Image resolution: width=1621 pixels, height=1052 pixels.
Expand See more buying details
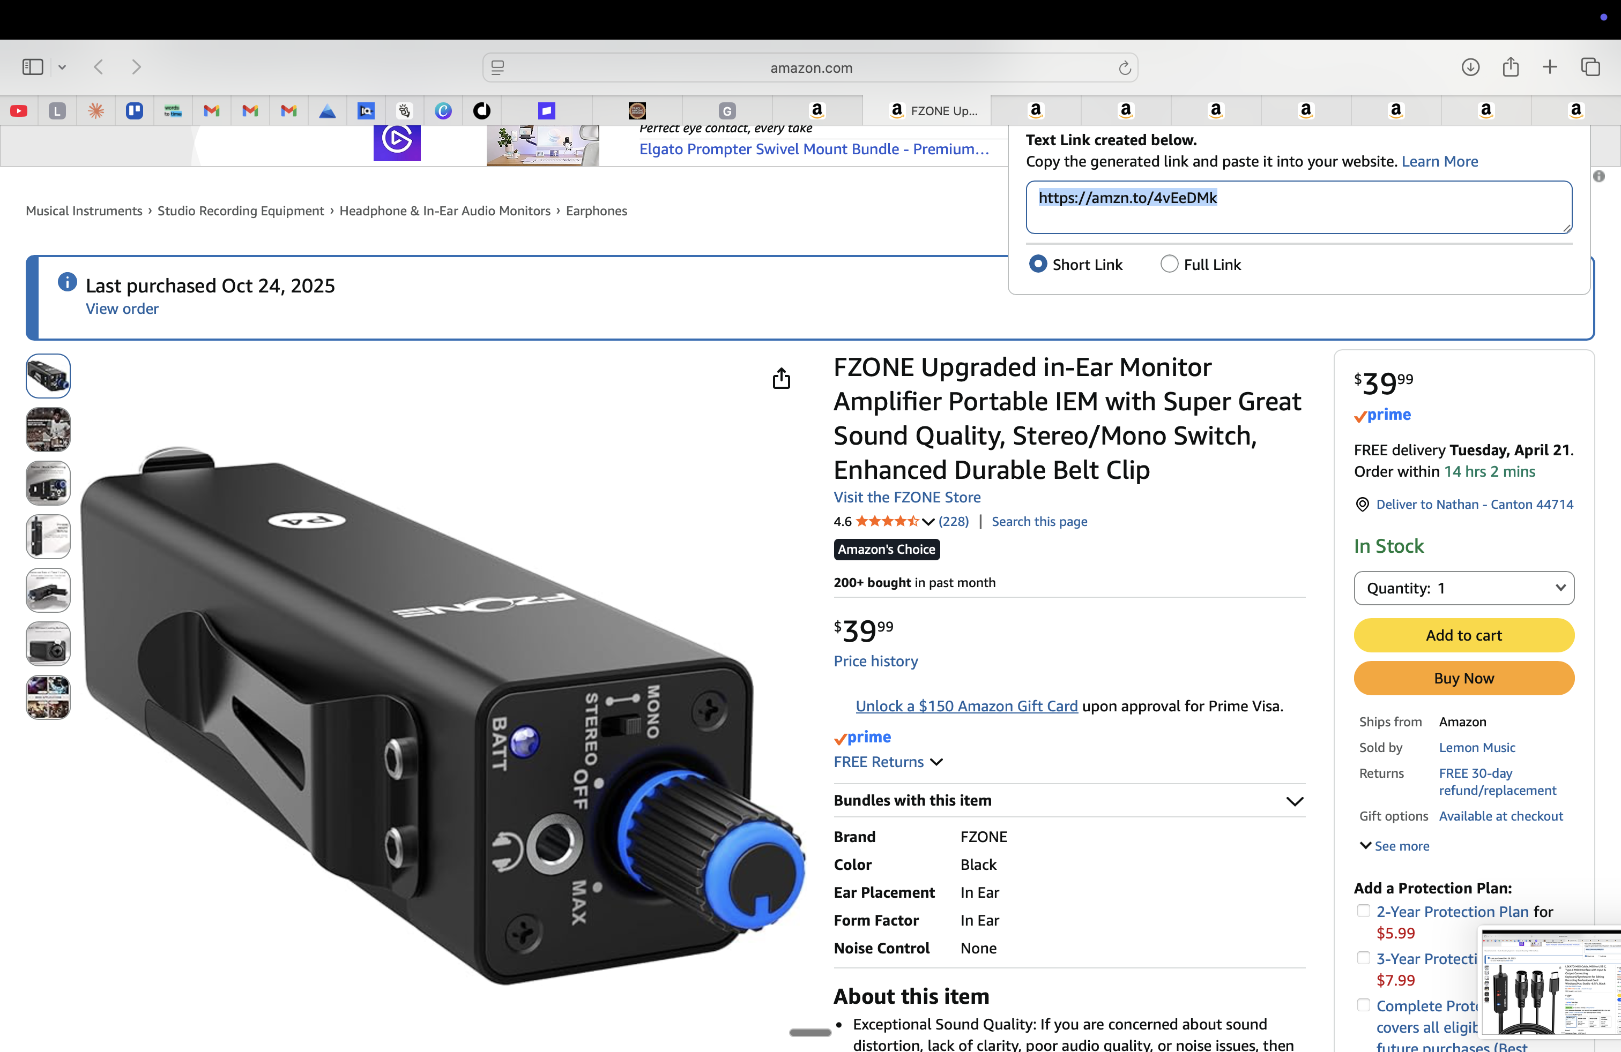tap(1394, 846)
